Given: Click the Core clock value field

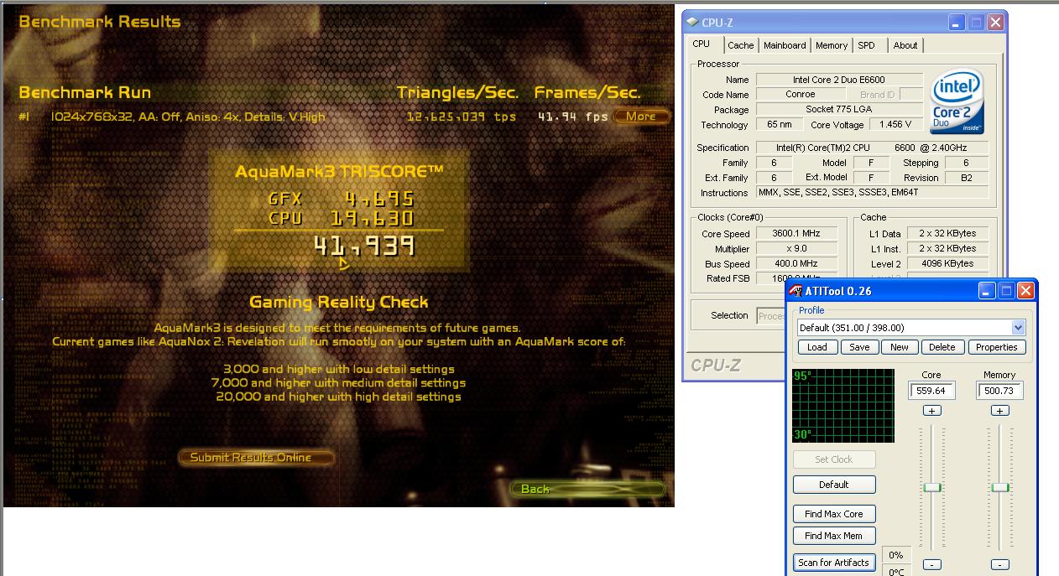Looking at the screenshot, I should [x=931, y=391].
